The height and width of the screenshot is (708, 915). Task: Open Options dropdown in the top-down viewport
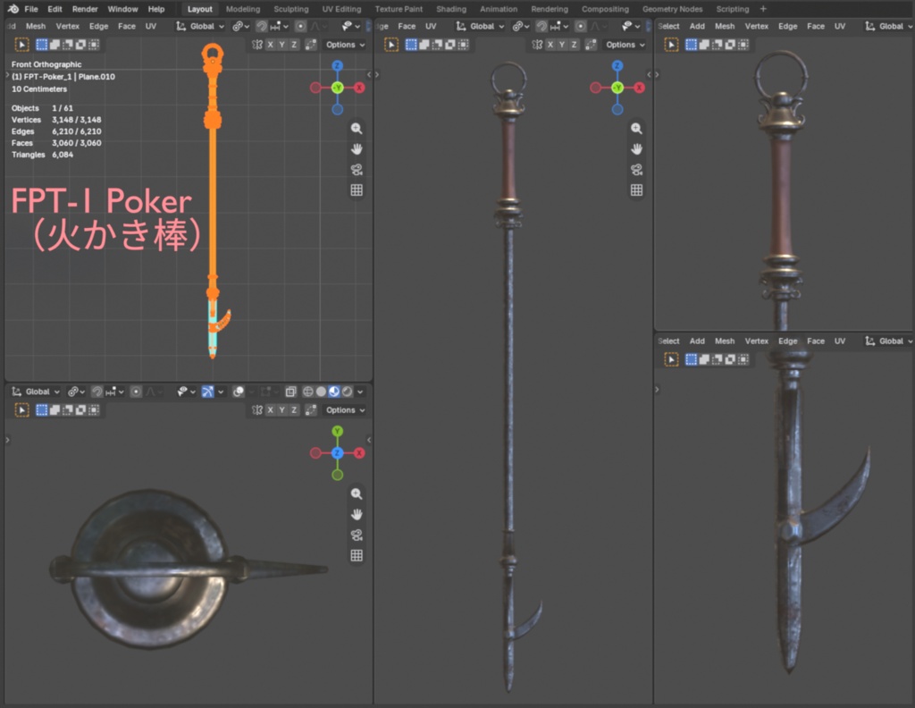point(345,409)
